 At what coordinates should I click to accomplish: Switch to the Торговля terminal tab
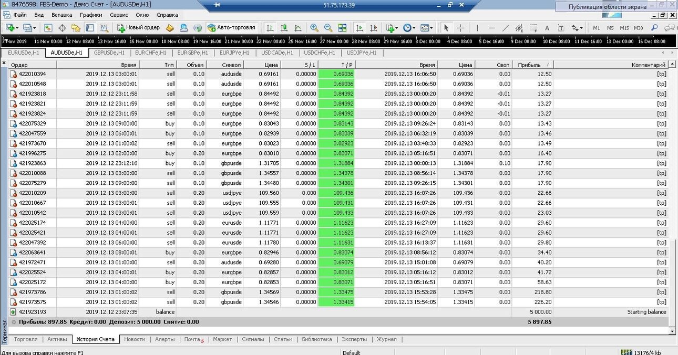point(26,339)
